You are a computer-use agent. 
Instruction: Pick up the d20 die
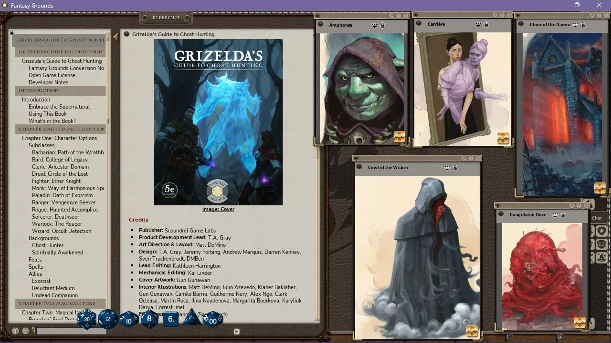[x=86, y=319]
